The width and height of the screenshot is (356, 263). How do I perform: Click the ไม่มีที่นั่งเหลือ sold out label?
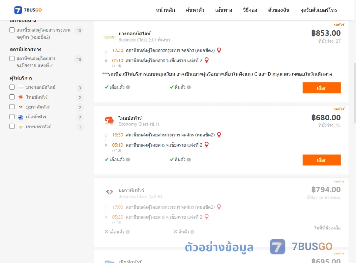(x=327, y=228)
